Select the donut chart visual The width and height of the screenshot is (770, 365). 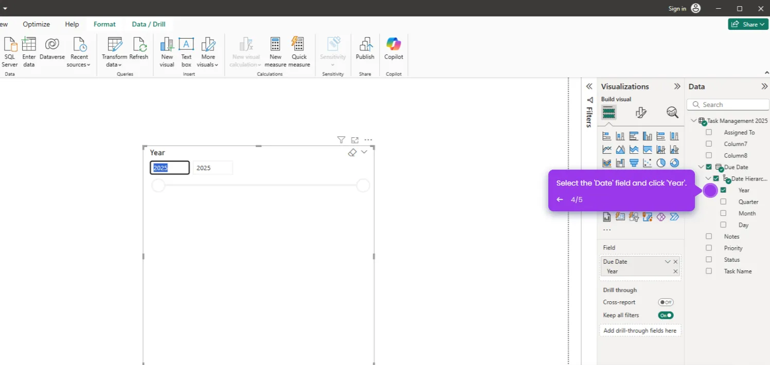[x=674, y=163]
